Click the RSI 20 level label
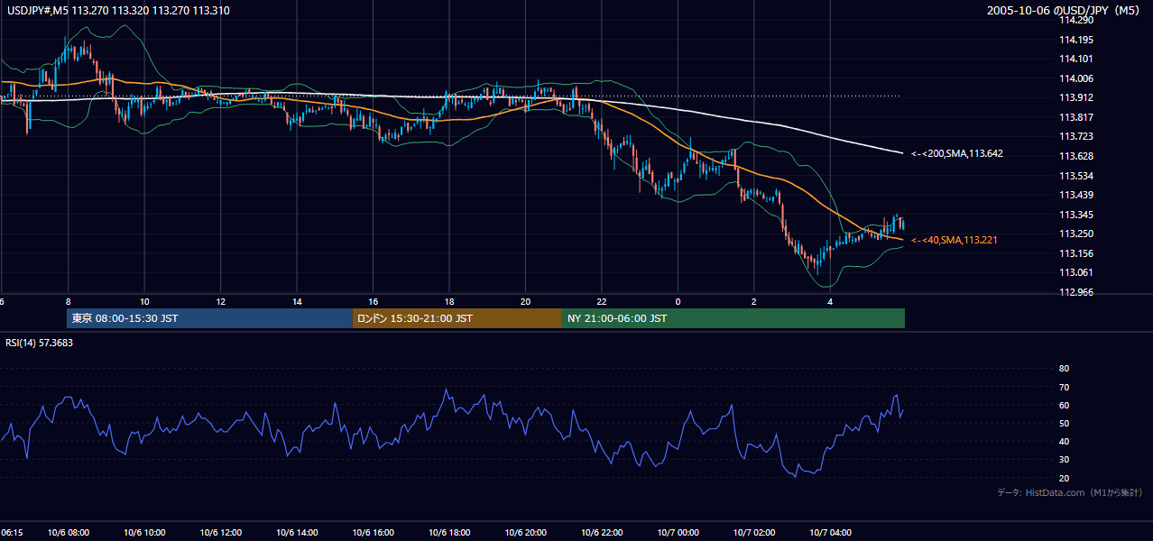The height and width of the screenshot is (541, 1153). tap(1064, 478)
